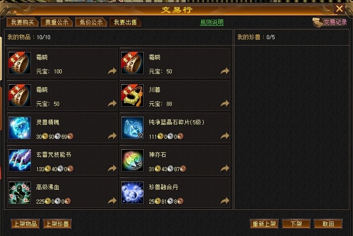This screenshot has height=236, width=353.
Task: Click the 纯净蓝晶石碎片 gem icon
Action: pos(132,128)
